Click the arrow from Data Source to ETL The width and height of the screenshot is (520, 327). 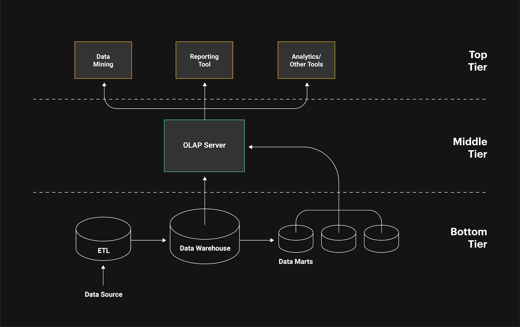103,276
